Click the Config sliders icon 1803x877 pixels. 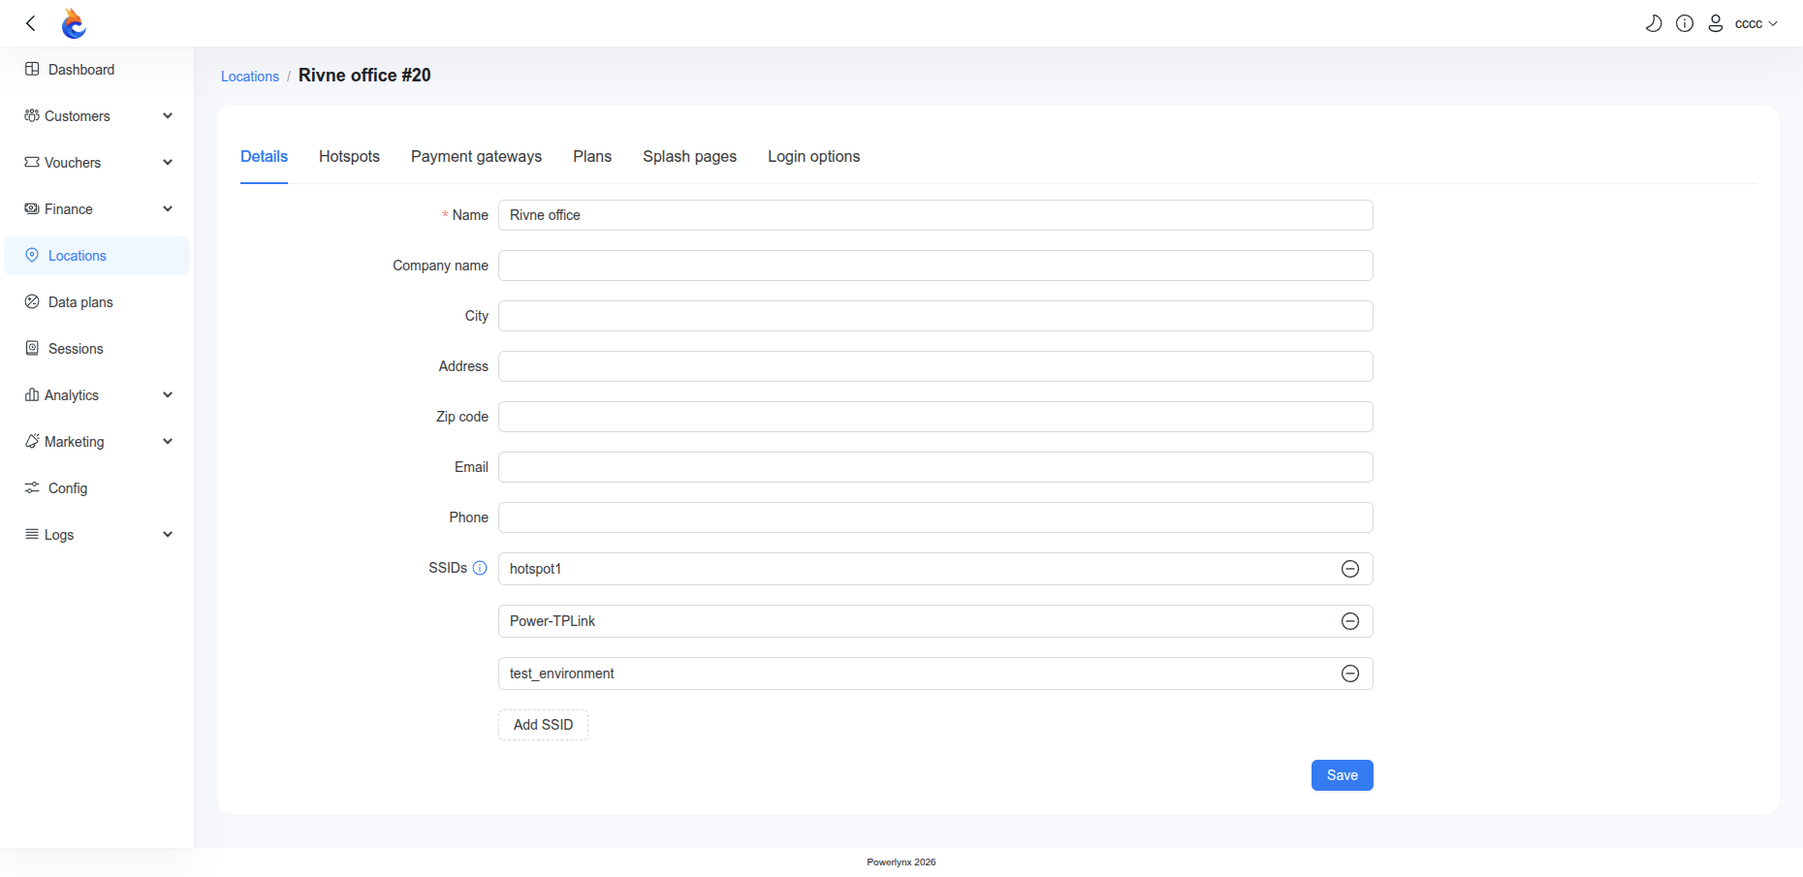(32, 487)
